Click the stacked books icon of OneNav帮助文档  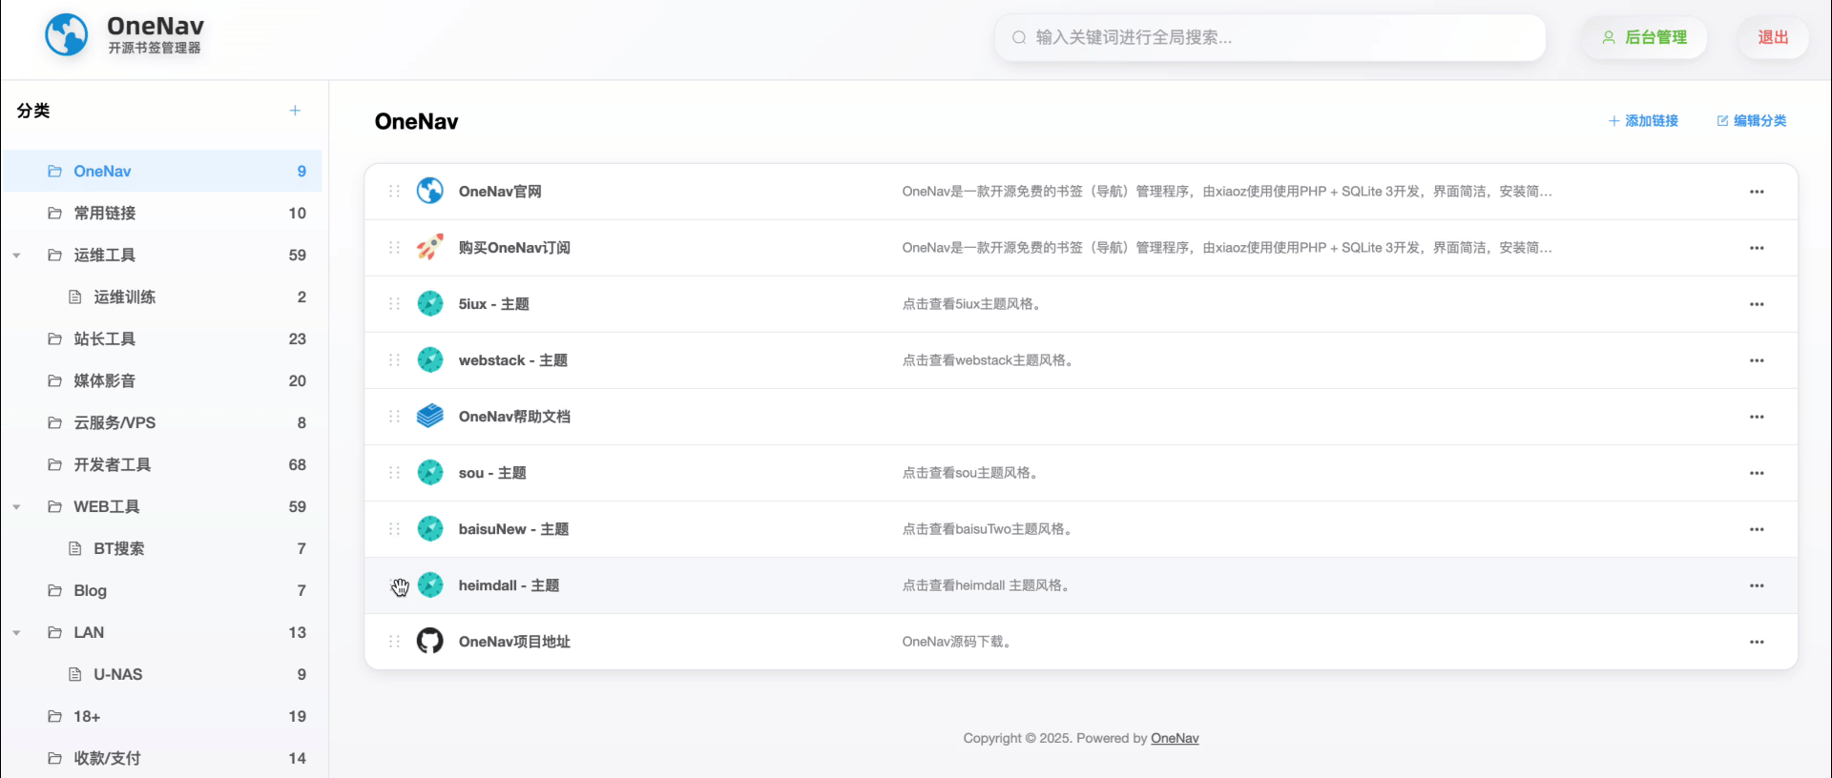(430, 416)
